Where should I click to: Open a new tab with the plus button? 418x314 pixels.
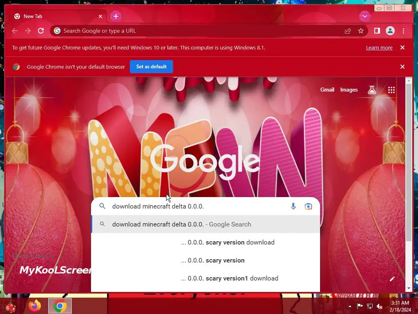[116, 16]
